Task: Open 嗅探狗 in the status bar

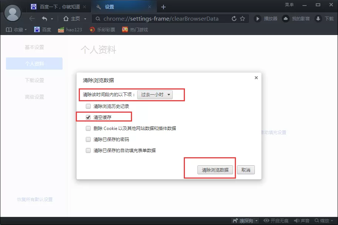Action: [243, 221]
